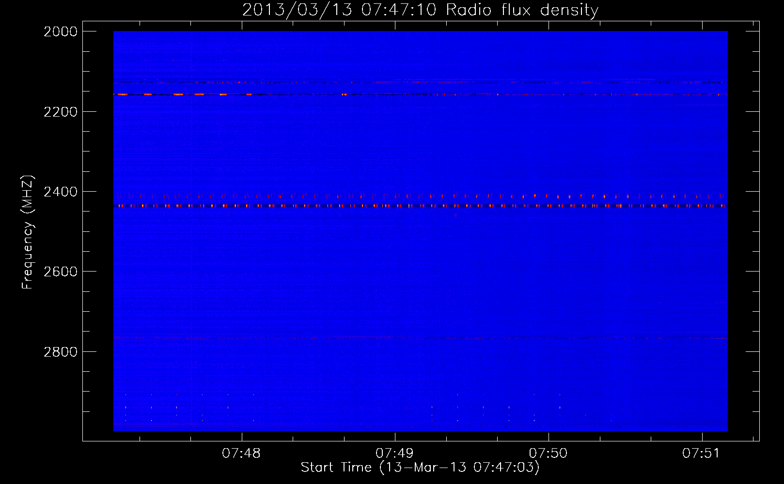
Task: Click the y-axis label "Frequency (MHZ)"
Action: pyautogui.click(x=28, y=232)
